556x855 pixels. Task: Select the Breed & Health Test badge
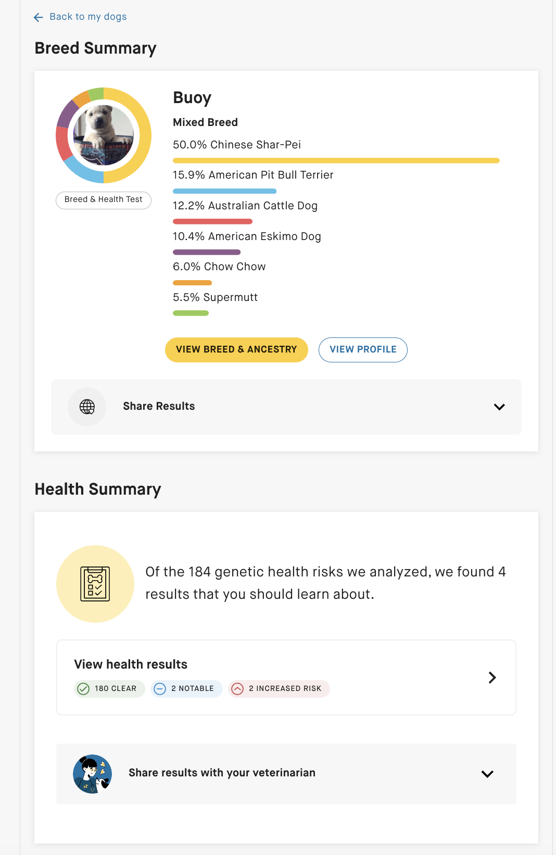pyautogui.click(x=103, y=200)
